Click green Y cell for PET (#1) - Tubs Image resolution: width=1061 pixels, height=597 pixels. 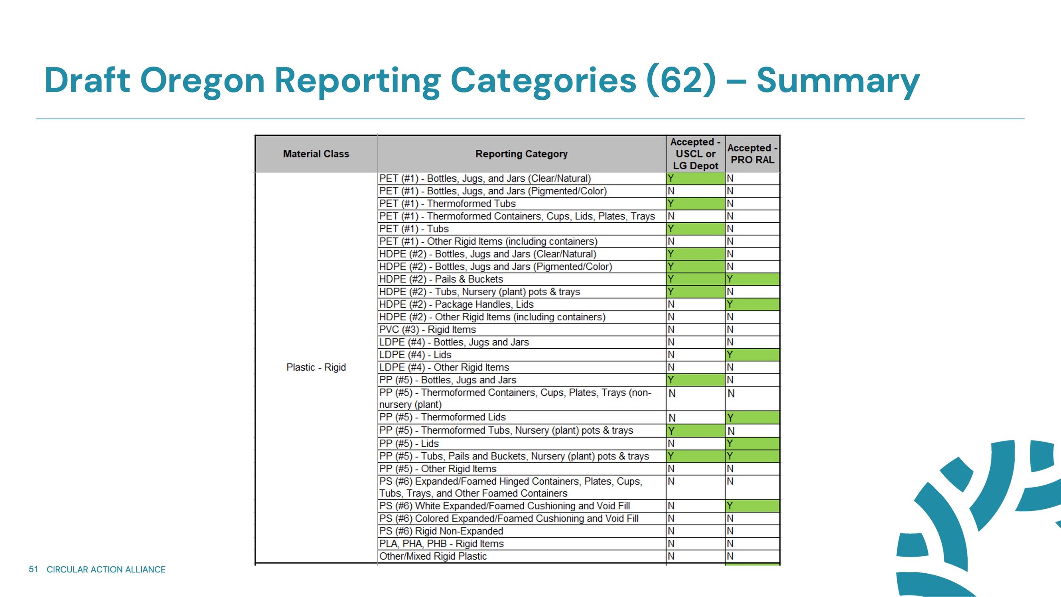(695, 229)
